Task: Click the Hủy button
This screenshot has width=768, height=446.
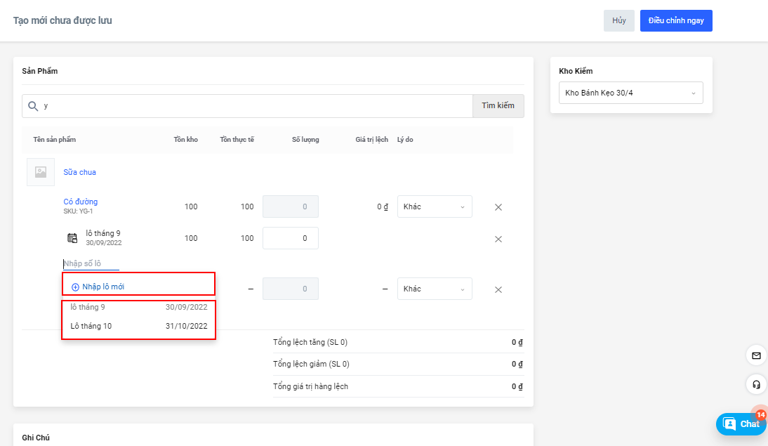Action: point(618,21)
